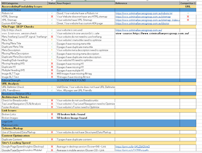Click the red X status for Image ALT Text
The height and width of the screenshot is (153, 202).
coord(52,77)
